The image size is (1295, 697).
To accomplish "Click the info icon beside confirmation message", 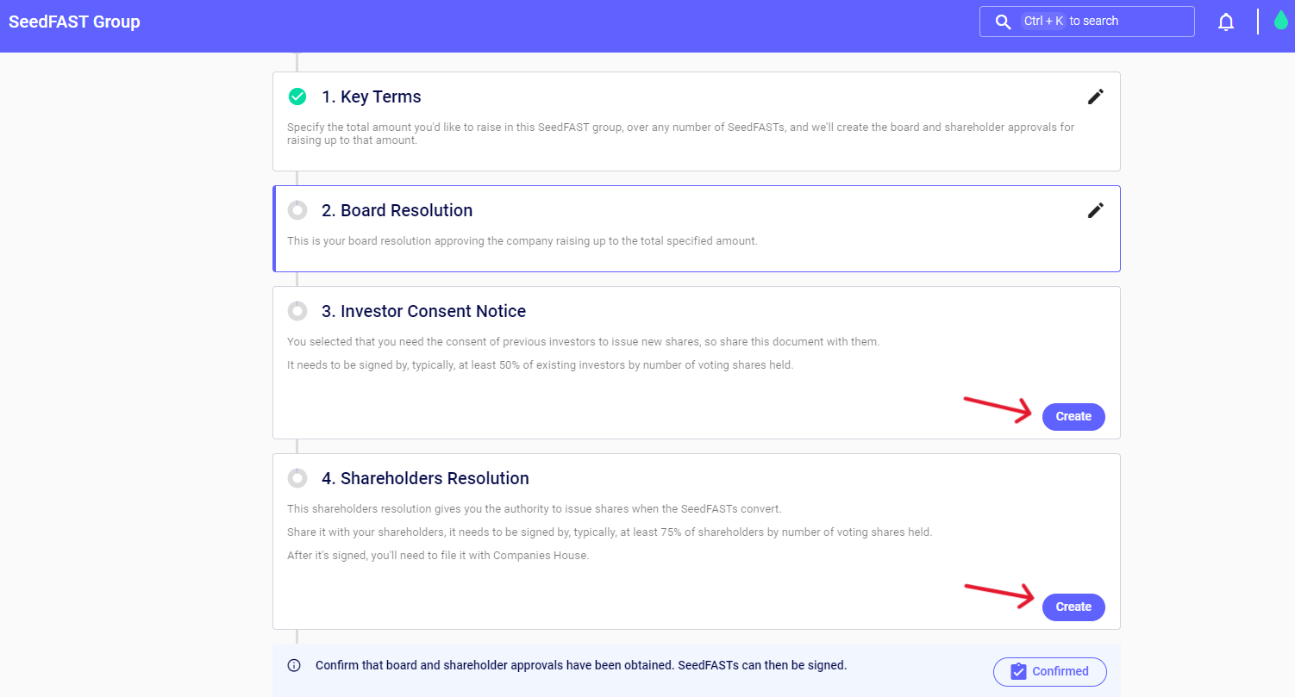I will 294,666.
